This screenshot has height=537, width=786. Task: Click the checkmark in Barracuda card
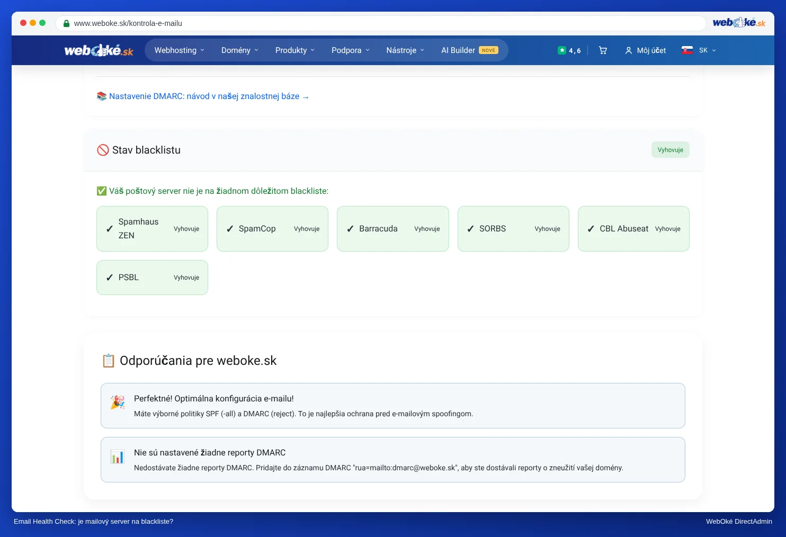tap(350, 229)
